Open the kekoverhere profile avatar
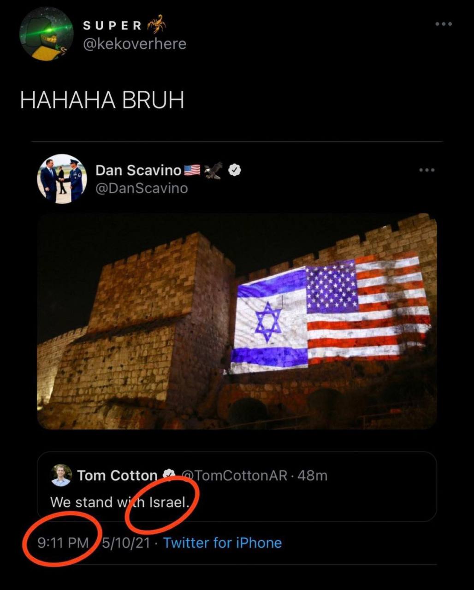Screen dimensions: 474x590 [46, 34]
